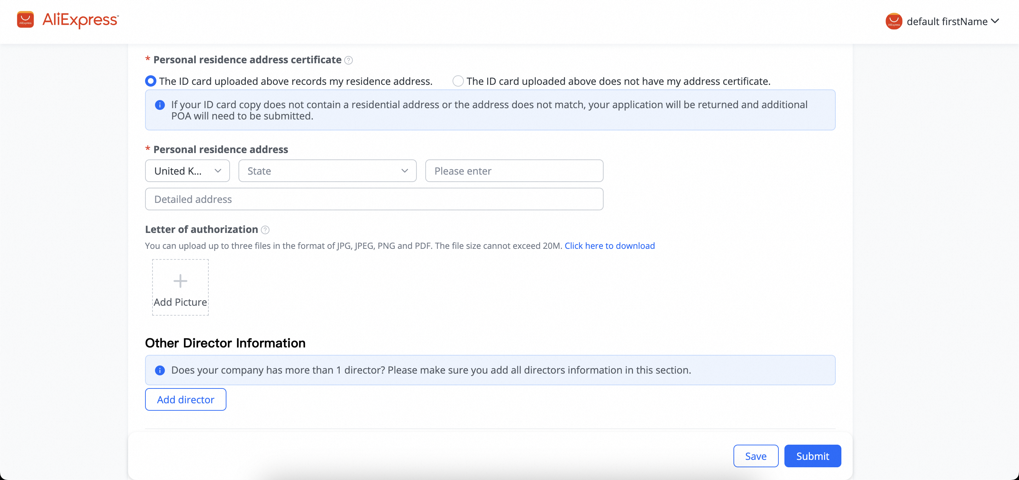
Task: Expand the State dropdown
Action: (327, 171)
